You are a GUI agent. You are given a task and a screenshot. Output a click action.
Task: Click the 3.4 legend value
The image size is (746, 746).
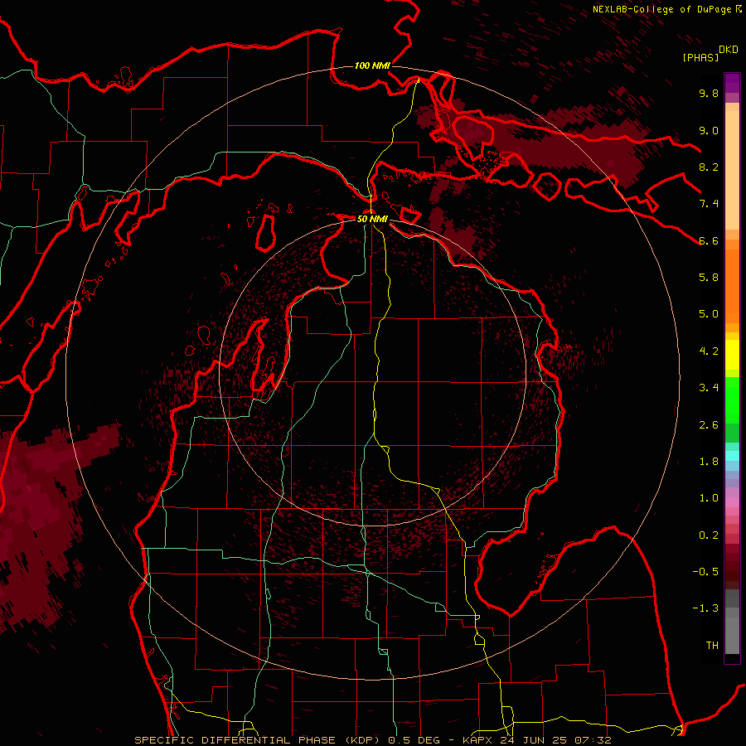point(709,388)
